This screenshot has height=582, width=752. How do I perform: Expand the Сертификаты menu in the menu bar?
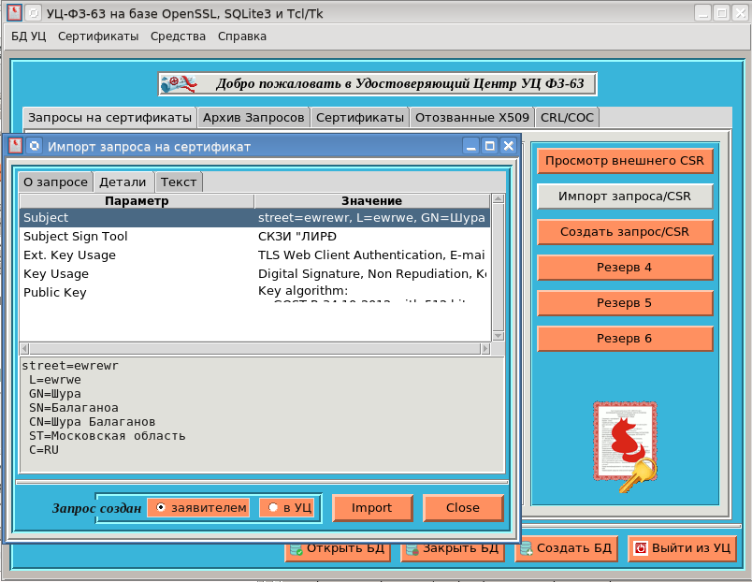[97, 36]
